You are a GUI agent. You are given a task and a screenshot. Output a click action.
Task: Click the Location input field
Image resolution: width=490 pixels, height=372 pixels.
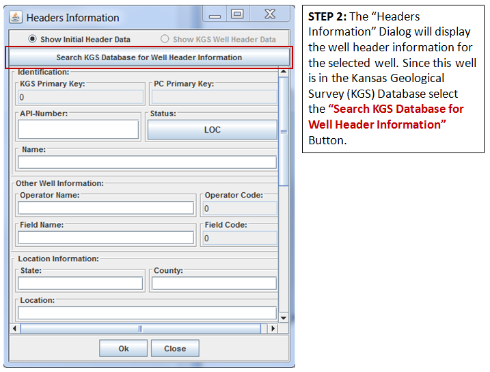[x=147, y=313]
